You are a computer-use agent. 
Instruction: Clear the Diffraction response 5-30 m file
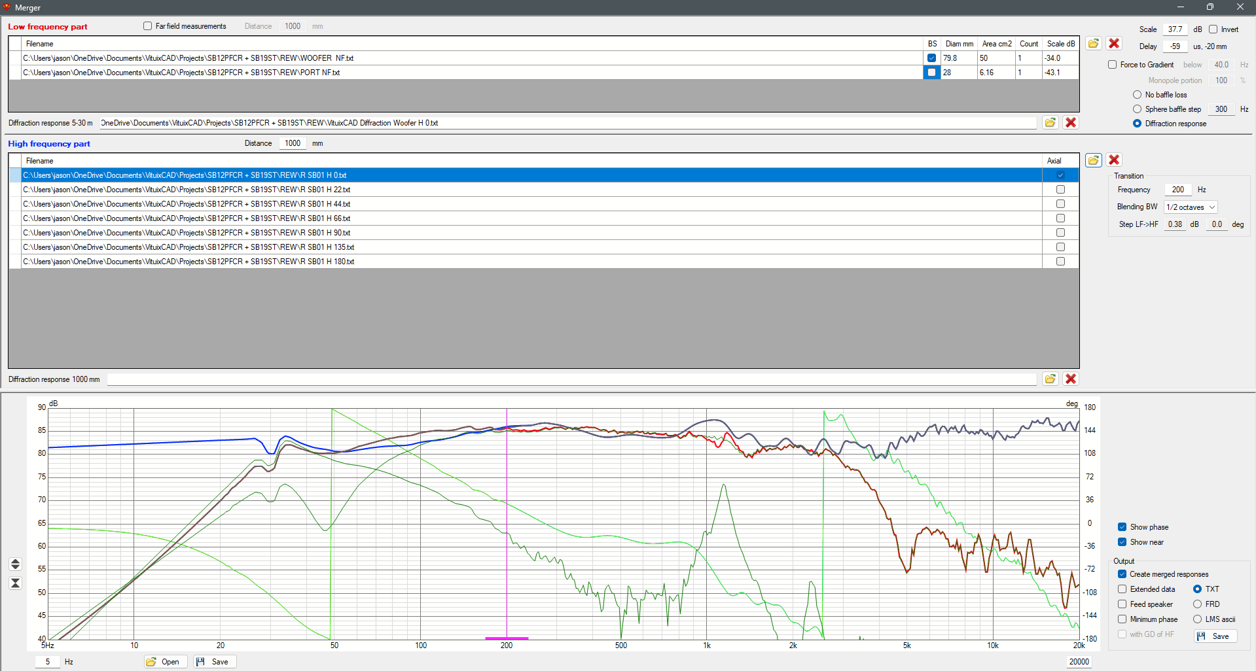(x=1071, y=123)
